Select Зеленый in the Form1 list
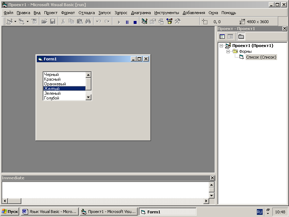The image size is (289, 217). (x=64, y=93)
